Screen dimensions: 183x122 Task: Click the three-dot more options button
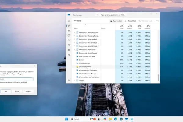156,21
